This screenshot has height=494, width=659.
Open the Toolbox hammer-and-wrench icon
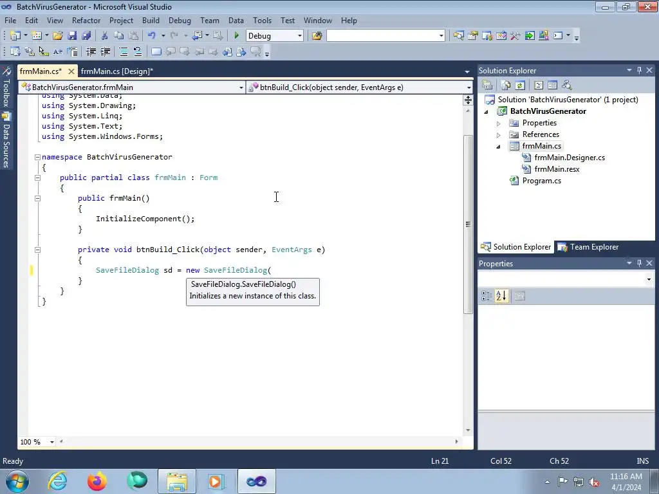pyautogui.click(x=515, y=36)
